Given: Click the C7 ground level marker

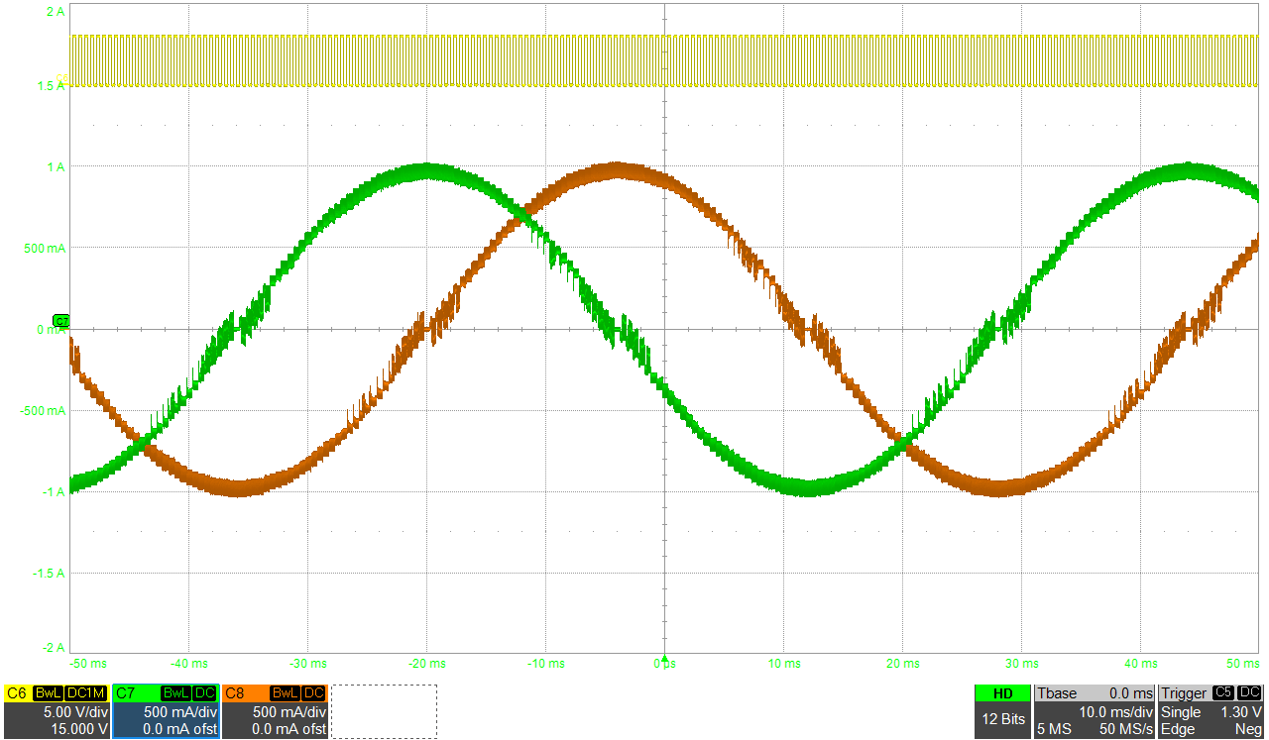Looking at the screenshot, I should 61,321.
